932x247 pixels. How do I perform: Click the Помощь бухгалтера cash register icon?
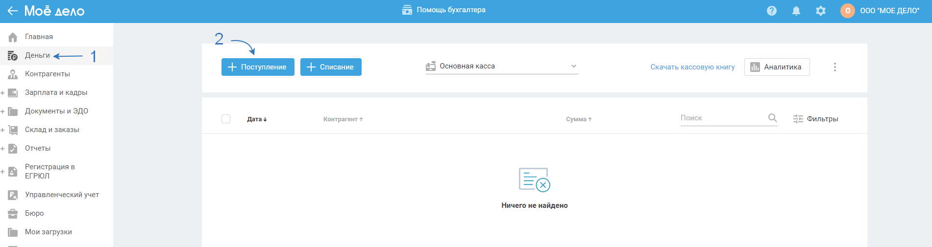[x=407, y=10]
